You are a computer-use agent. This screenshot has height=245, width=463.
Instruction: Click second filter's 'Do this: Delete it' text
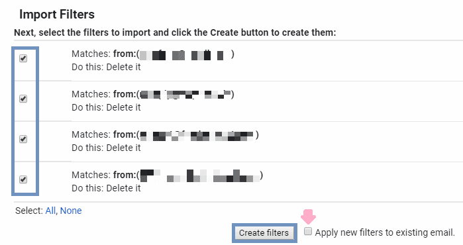pyautogui.click(x=106, y=107)
